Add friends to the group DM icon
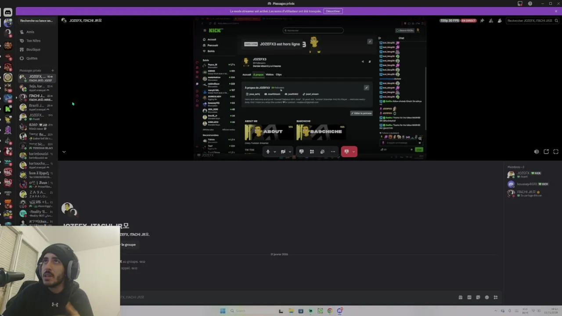Image resolution: width=562 pixels, height=316 pixels. tap(491, 21)
